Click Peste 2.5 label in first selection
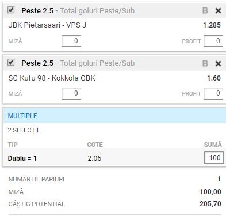Screen dimensions: 226x216 point(37,11)
